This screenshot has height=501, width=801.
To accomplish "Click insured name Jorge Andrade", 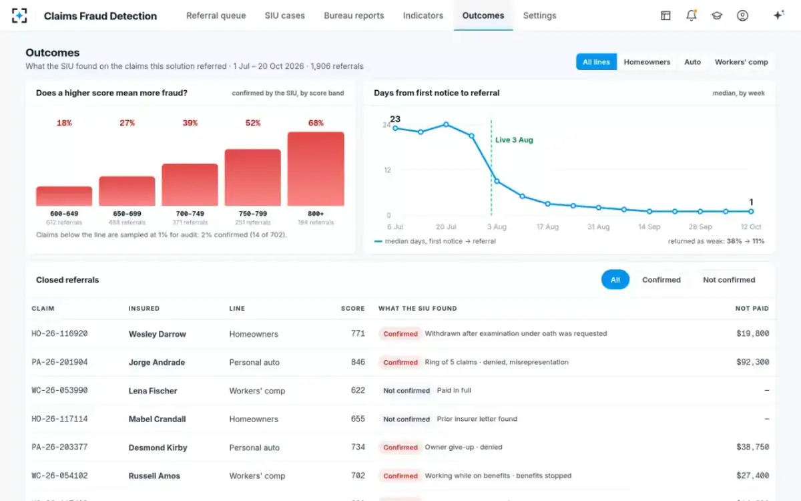I will [157, 363].
